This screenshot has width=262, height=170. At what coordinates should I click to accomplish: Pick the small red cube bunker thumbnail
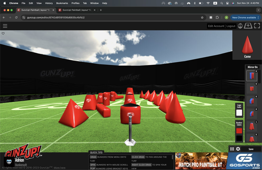click(252, 89)
